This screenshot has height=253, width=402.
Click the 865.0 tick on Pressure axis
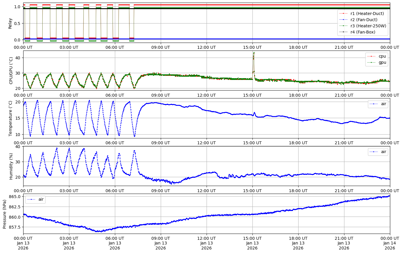click(15, 196)
